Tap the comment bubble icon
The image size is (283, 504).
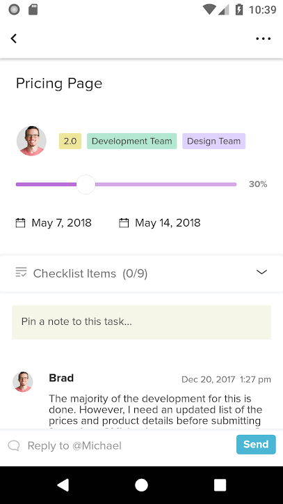click(14, 445)
